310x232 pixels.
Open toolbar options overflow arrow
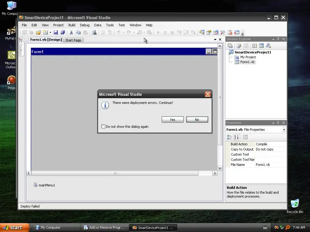(x=242, y=34)
